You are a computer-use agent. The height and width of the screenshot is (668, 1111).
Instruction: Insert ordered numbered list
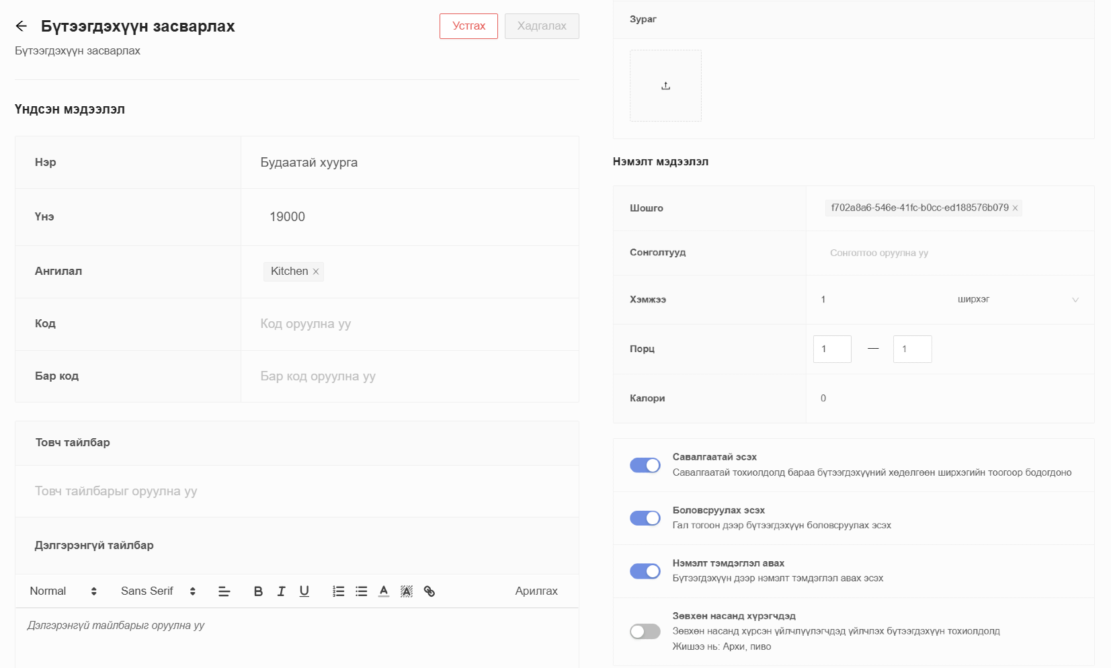point(338,591)
